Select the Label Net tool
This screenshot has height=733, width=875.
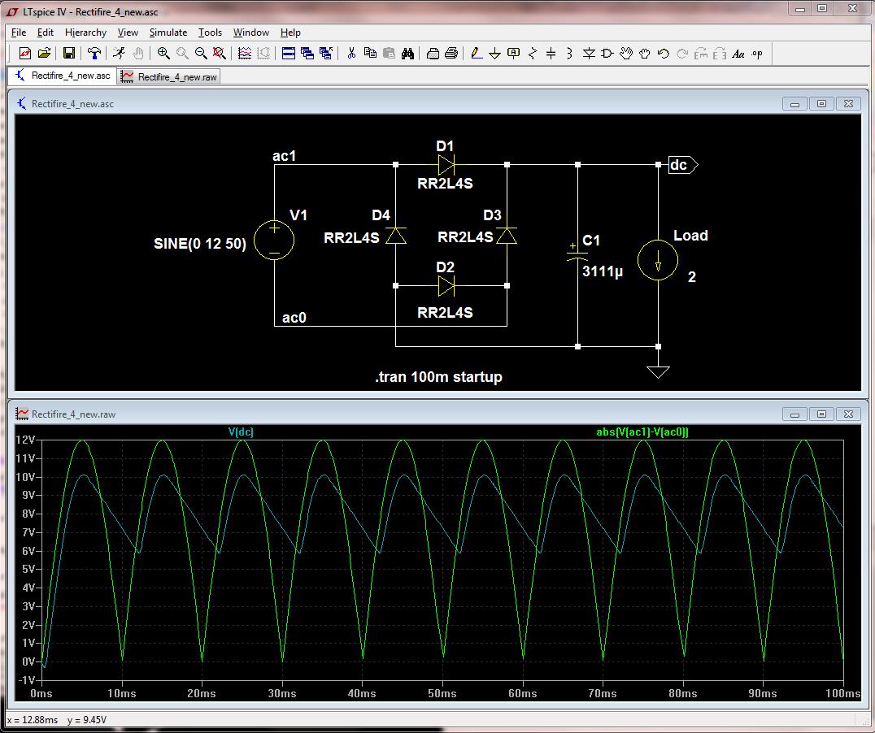pos(514,54)
